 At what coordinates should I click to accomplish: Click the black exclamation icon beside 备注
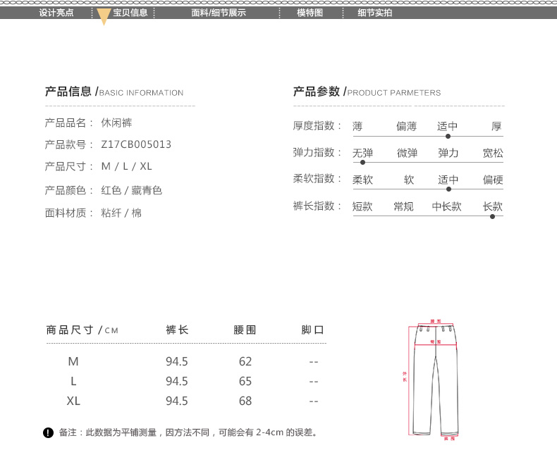click(x=48, y=432)
